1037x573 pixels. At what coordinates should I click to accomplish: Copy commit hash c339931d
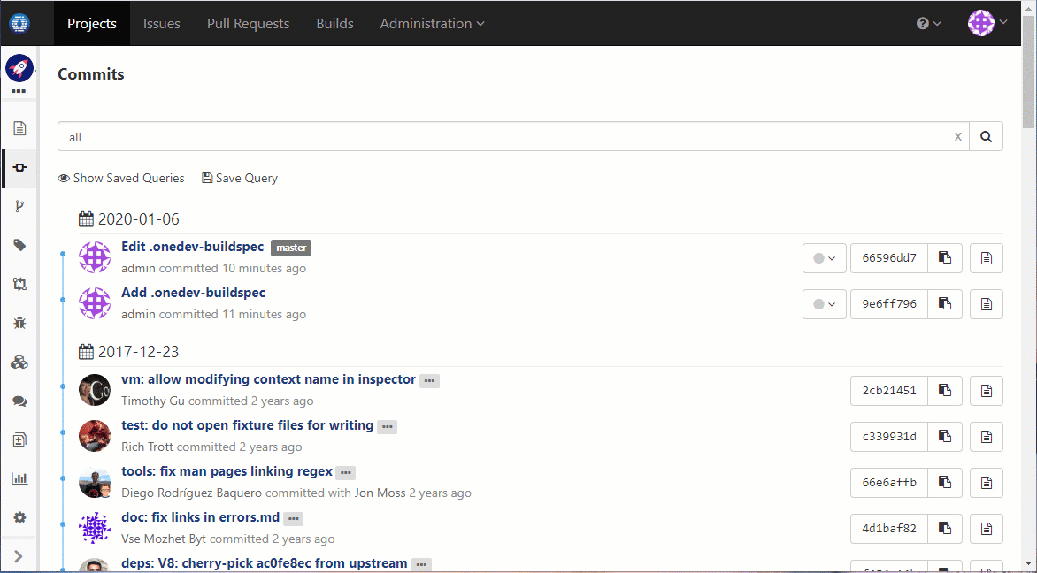click(x=945, y=436)
